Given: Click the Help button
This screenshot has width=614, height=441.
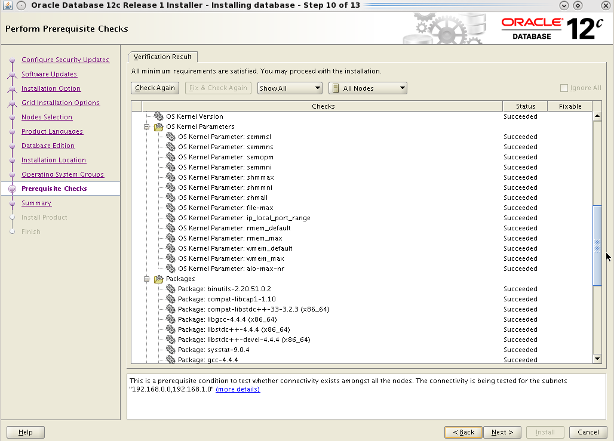Looking at the screenshot, I should (26, 432).
